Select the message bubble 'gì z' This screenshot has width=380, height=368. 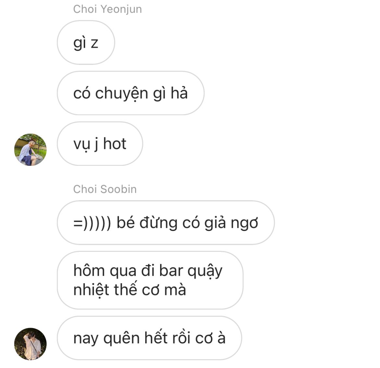(86, 43)
